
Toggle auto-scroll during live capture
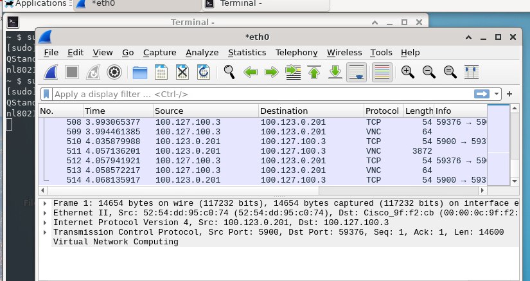click(x=357, y=72)
